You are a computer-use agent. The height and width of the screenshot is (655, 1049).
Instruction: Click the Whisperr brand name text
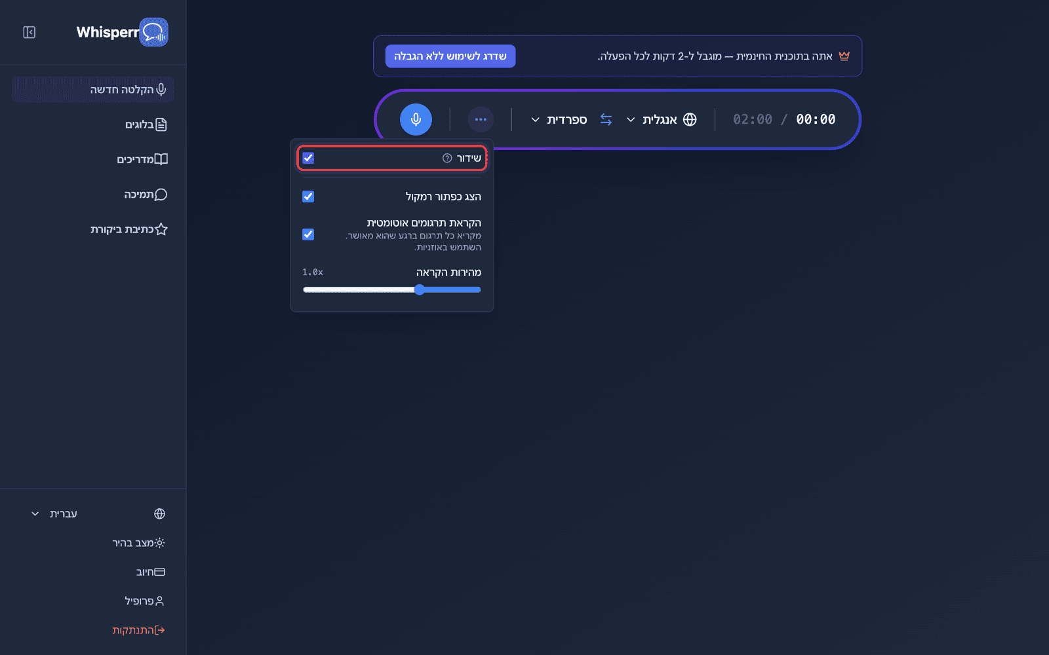click(x=108, y=32)
